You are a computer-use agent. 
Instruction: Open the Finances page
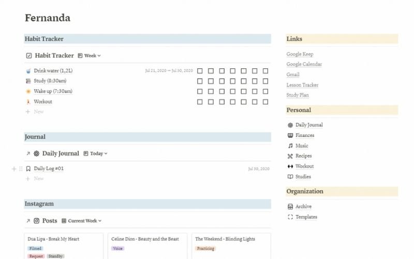[x=305, y=135]
